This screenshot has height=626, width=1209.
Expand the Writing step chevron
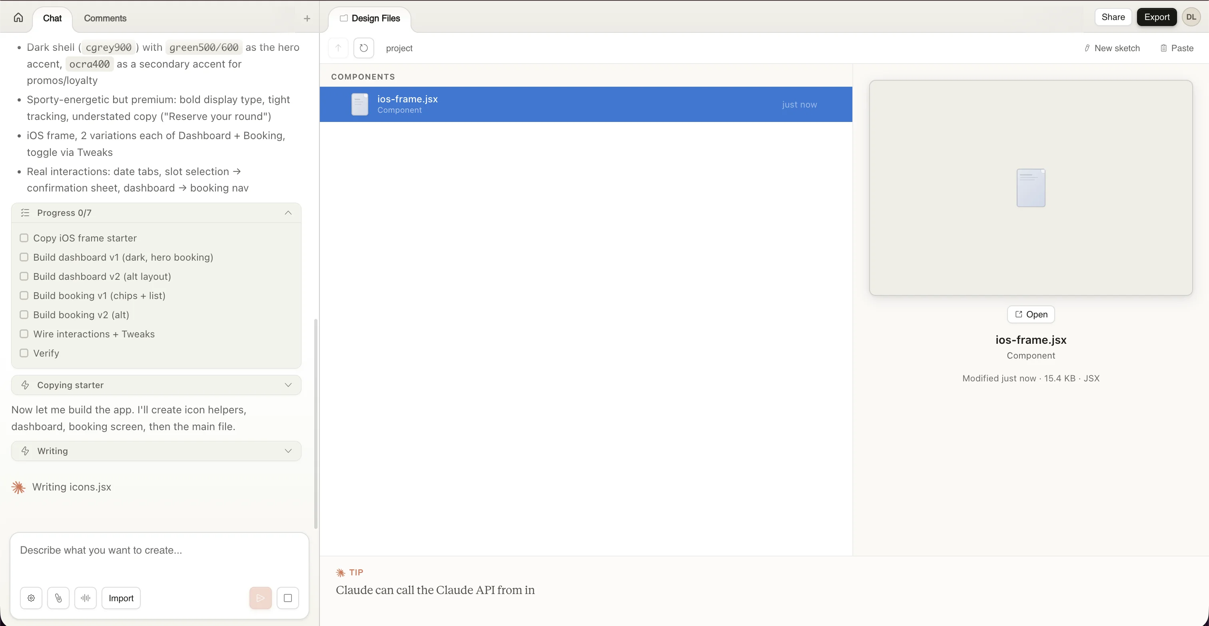pyautogui.click(x=288, y=451)
